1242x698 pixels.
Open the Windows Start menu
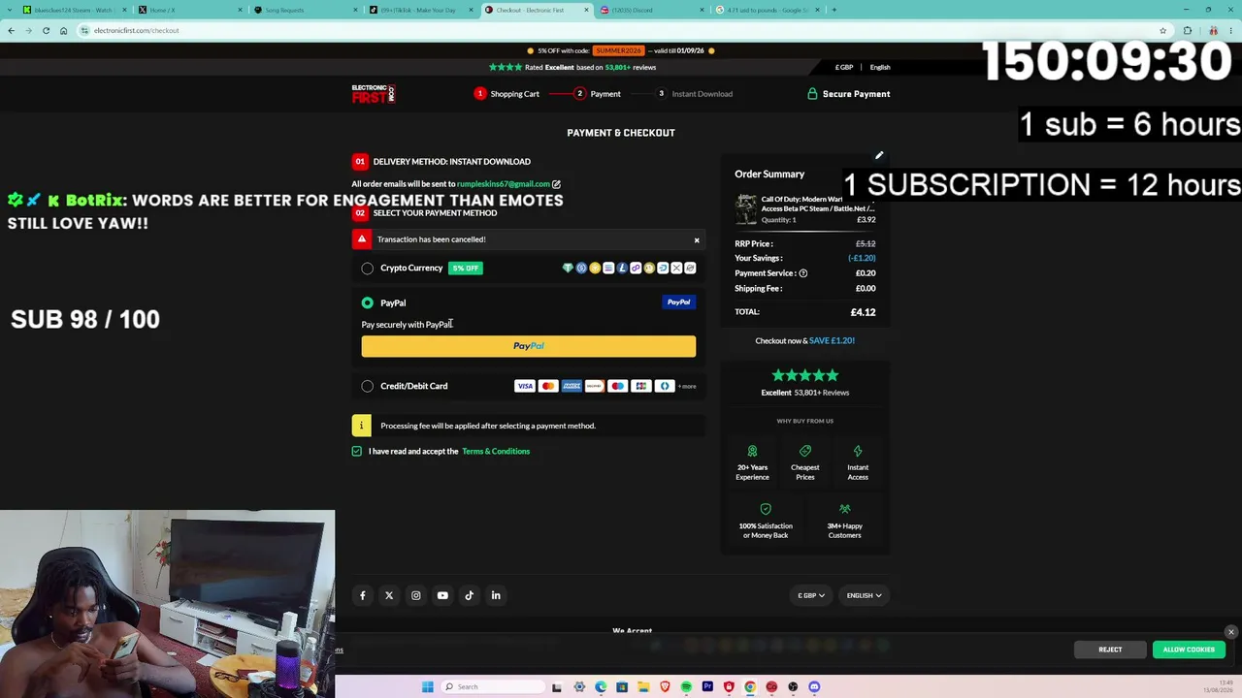click(x=427, y=687)
